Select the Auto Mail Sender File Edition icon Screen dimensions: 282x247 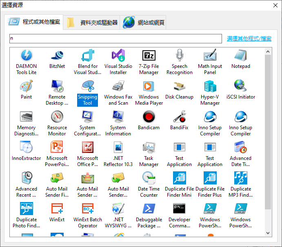coord(57,178)
